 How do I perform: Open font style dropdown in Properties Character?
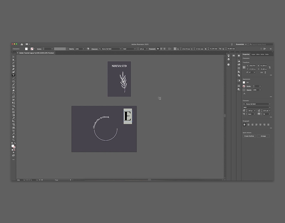click(x=270, y=107)
